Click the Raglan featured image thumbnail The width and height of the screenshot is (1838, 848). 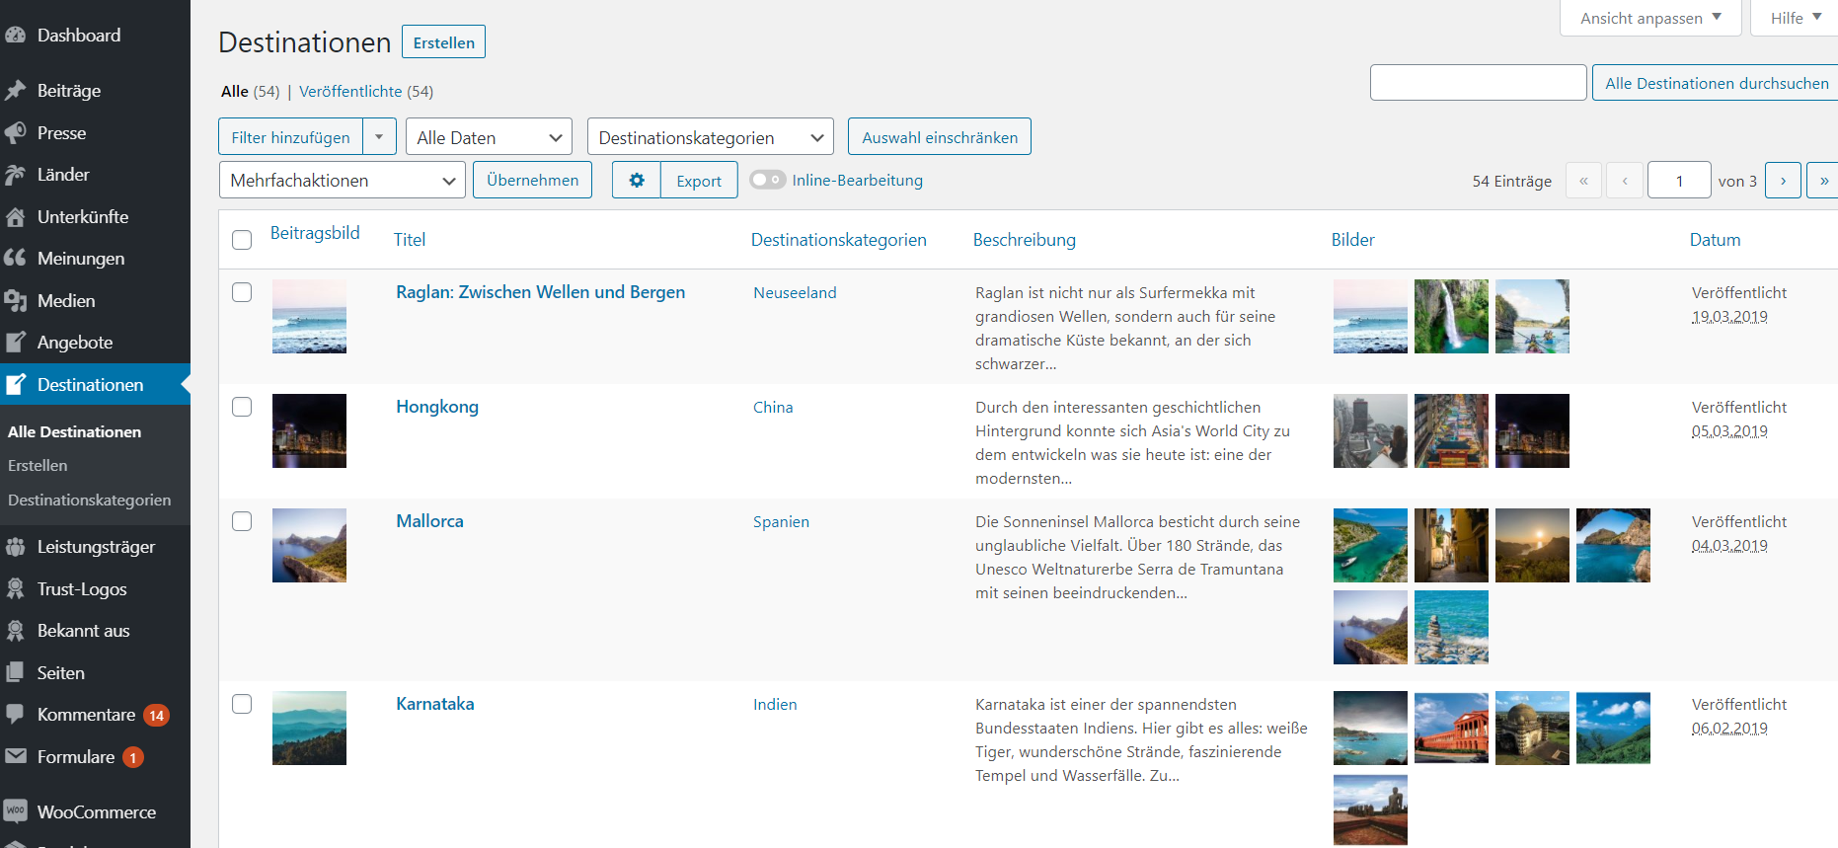click(x=309, y=316)
